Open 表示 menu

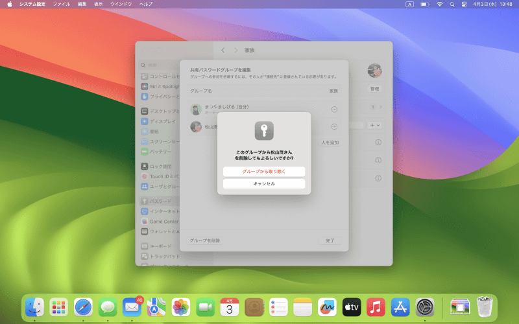pyautogui.click(x=99, y=4)
